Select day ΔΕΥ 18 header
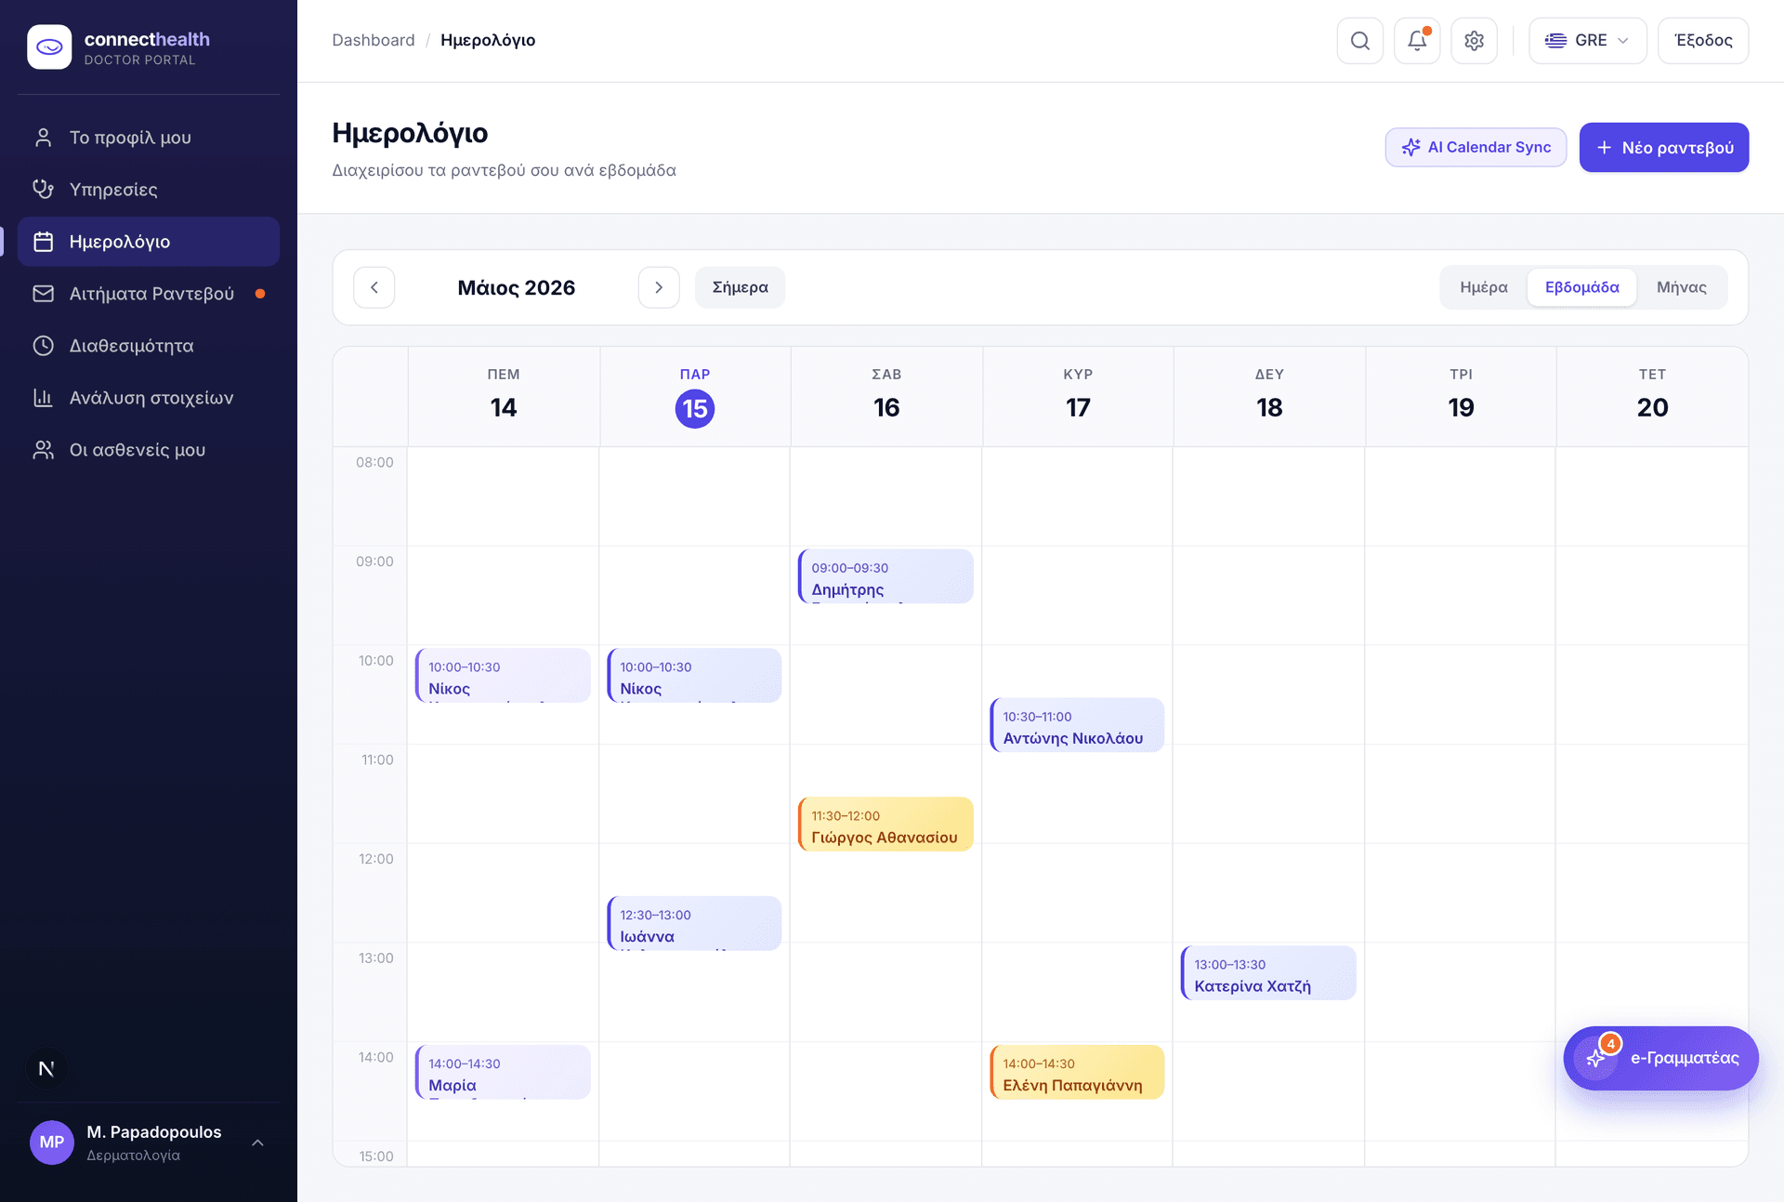1784x1202 pixels. coord(1269,397)
